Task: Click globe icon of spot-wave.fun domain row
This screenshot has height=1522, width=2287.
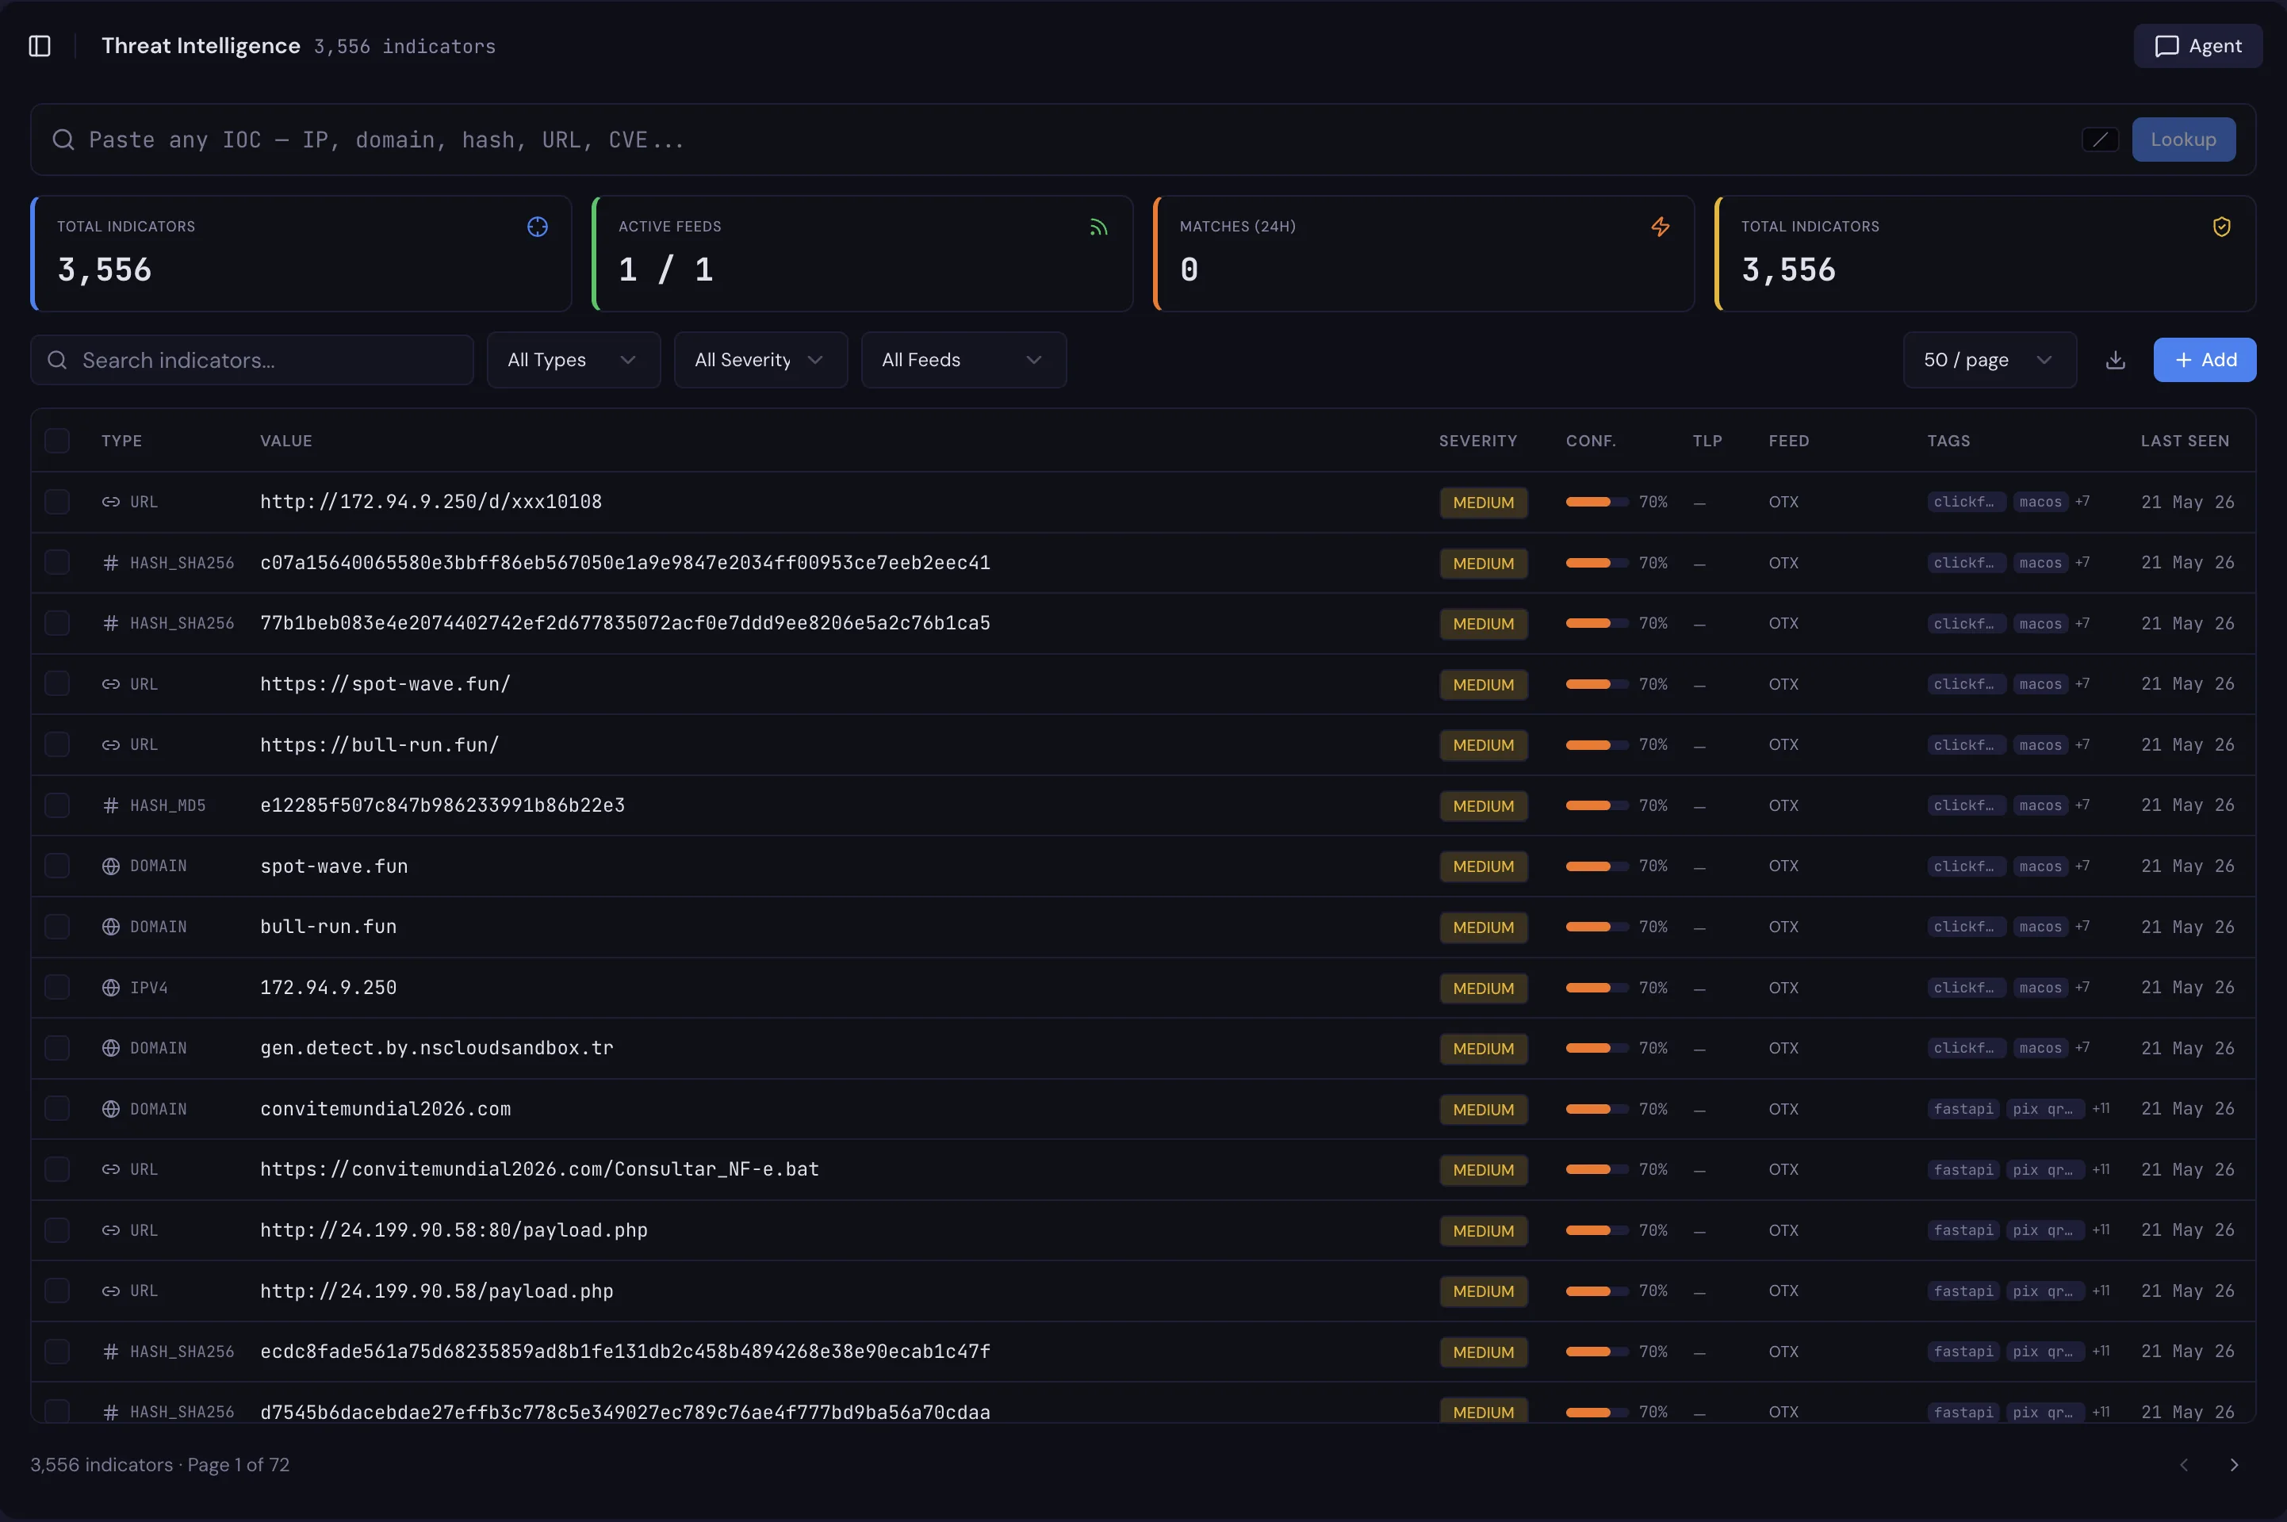Action: coord(111,866)
